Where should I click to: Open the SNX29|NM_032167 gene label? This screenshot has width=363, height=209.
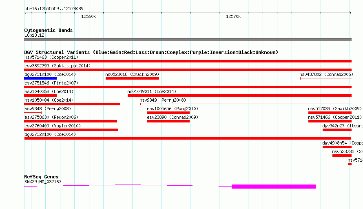(x=43, y=182)
